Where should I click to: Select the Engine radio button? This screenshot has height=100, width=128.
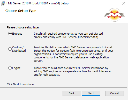tap(10, 68)
